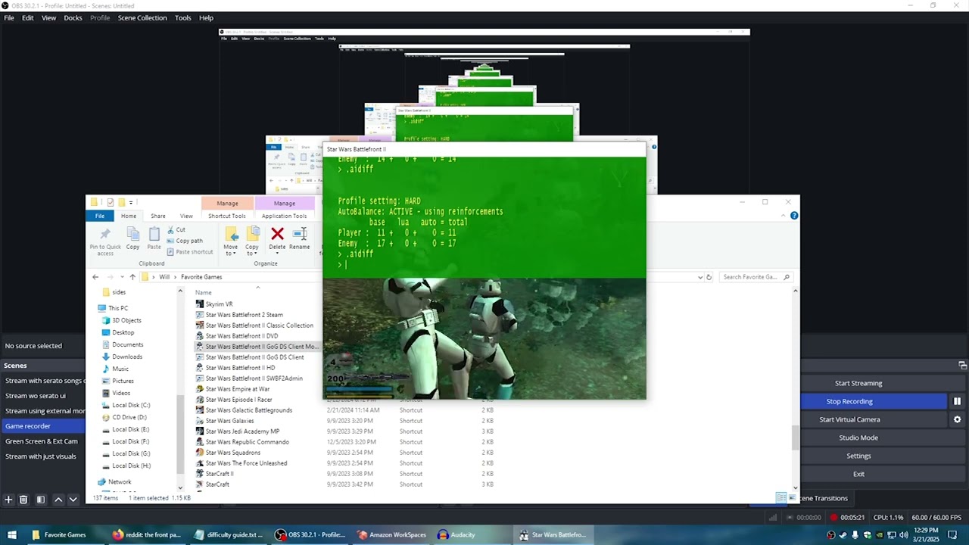
Task: Open the Windows notification center icon
Action: pyautogui.click(x=952, y=535)
